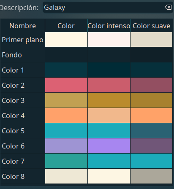Choose the Color 2 Color suave swatch
174x189 pixels.
pos(152,85)
